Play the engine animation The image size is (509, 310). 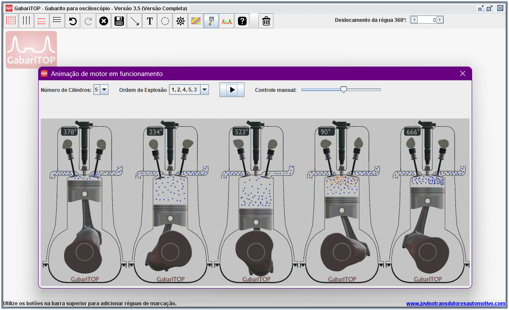point(232,90)
